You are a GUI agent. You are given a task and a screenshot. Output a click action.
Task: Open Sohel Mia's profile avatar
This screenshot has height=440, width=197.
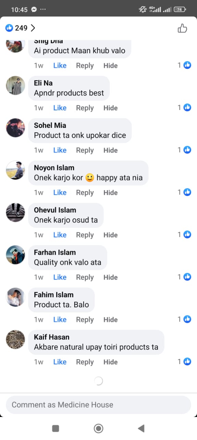point(15,128)
